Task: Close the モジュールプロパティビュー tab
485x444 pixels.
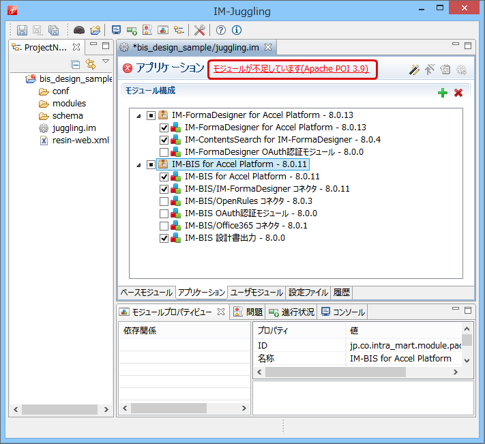Action: pos(221,312)
